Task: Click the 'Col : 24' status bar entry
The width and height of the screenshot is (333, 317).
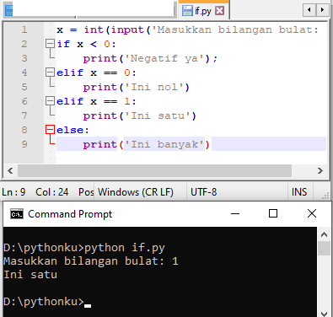Action: coord(52,192)
